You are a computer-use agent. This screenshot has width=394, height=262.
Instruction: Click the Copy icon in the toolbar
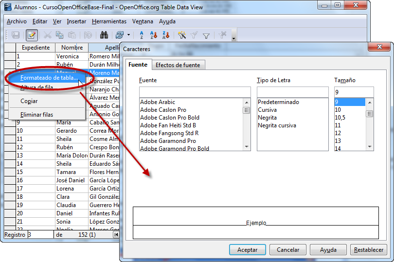(x=59, y=35)
